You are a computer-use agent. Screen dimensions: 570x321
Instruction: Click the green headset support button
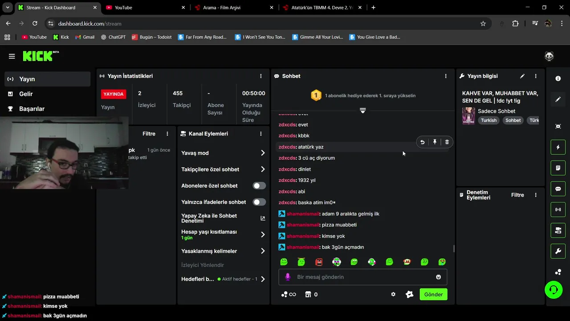[x=554, y=290]
